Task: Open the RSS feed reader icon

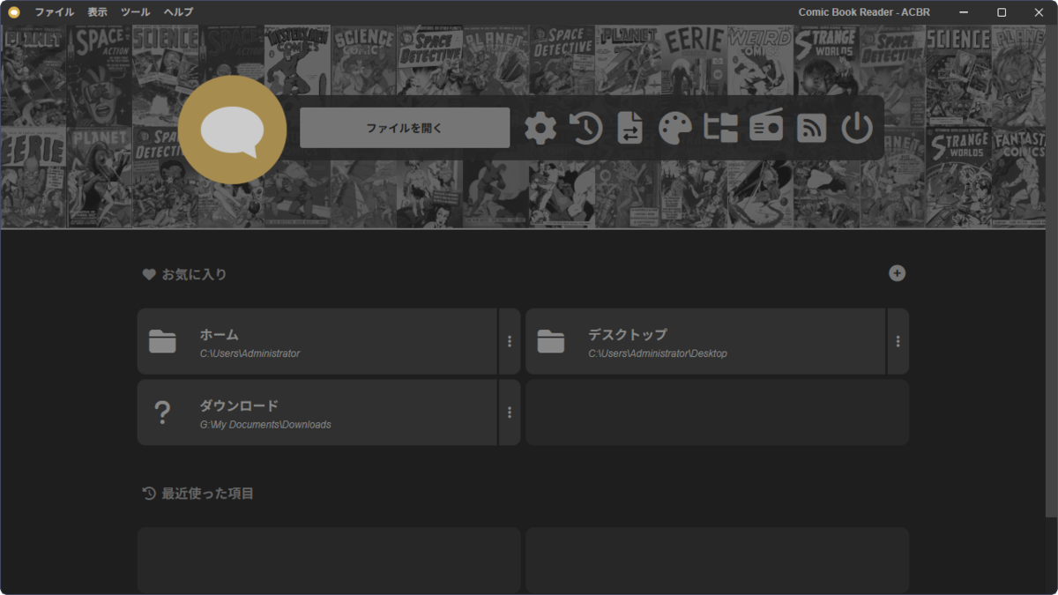Action: coord(811,129)
